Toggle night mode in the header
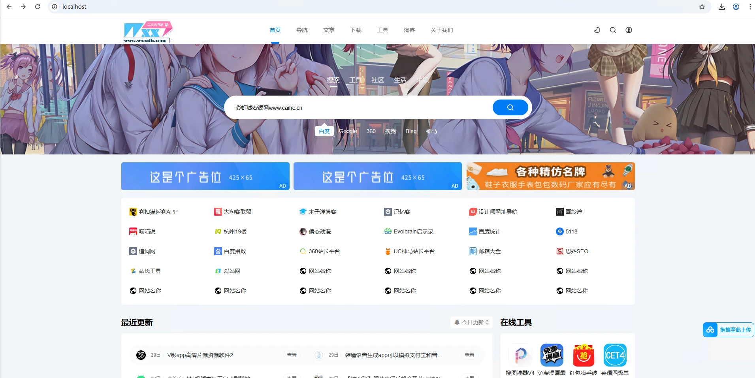 coord(597,30)
